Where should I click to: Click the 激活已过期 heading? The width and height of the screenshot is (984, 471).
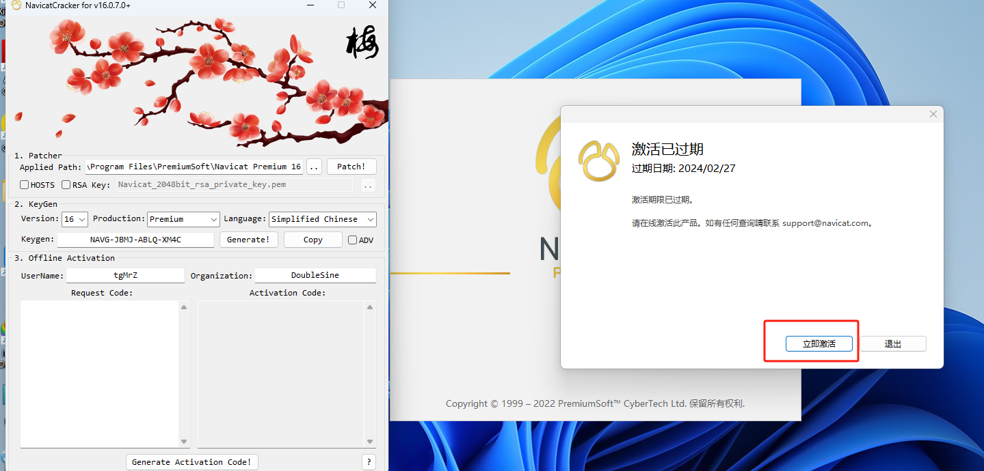(x=667, y=149)
